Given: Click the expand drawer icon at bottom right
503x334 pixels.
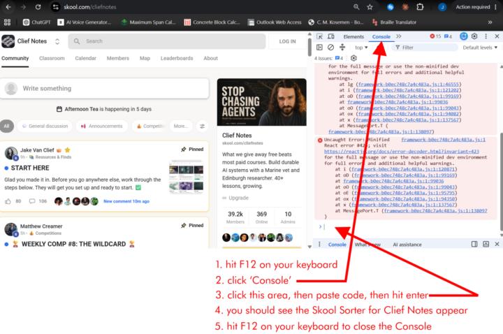Looking at the screenshot, I should (486, 244).
